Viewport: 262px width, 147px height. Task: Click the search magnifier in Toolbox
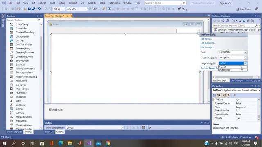pos(38,20)
